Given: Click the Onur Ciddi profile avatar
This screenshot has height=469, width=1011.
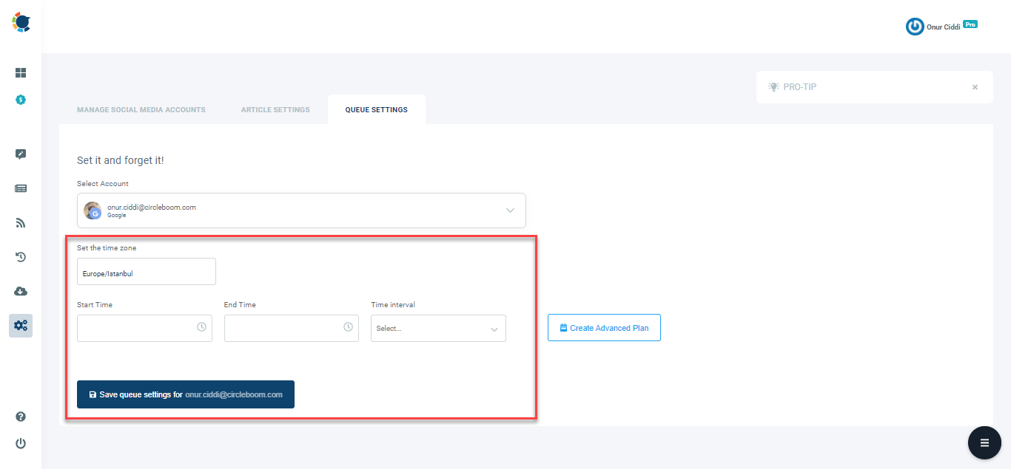Looking at the screenshot, I should pos(915,27).
